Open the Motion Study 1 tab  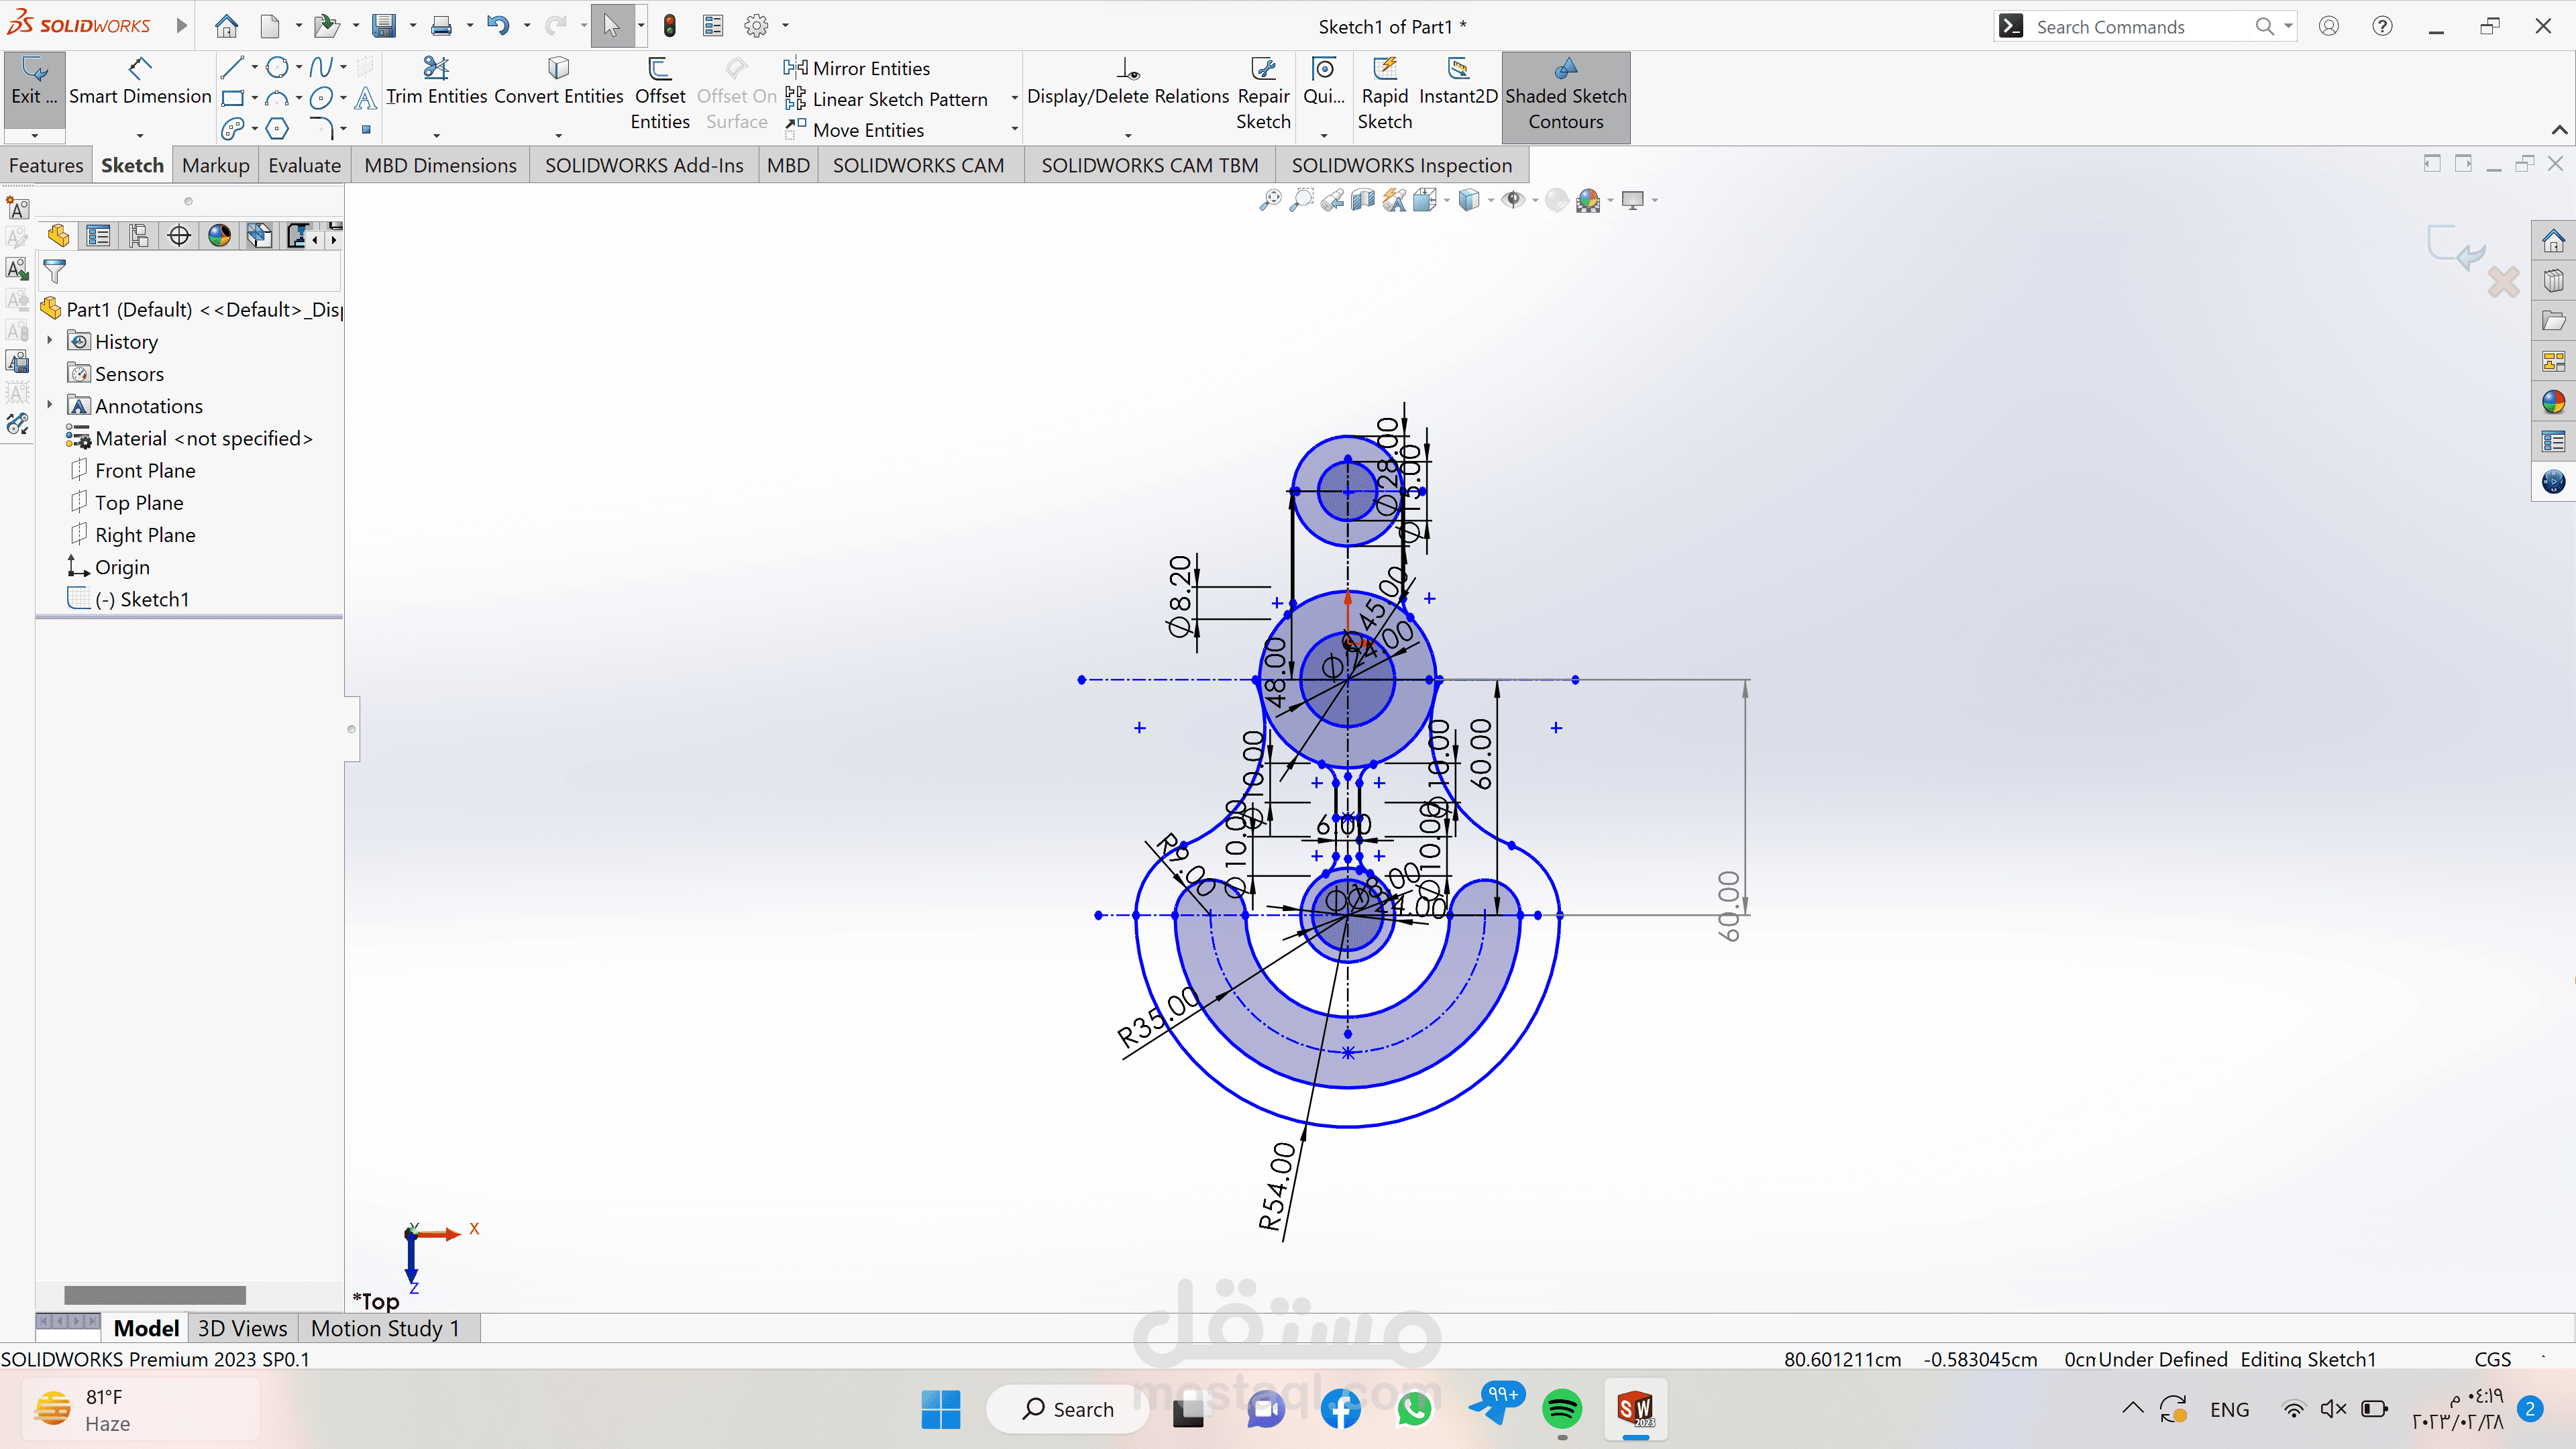[x=385, y=1328]
